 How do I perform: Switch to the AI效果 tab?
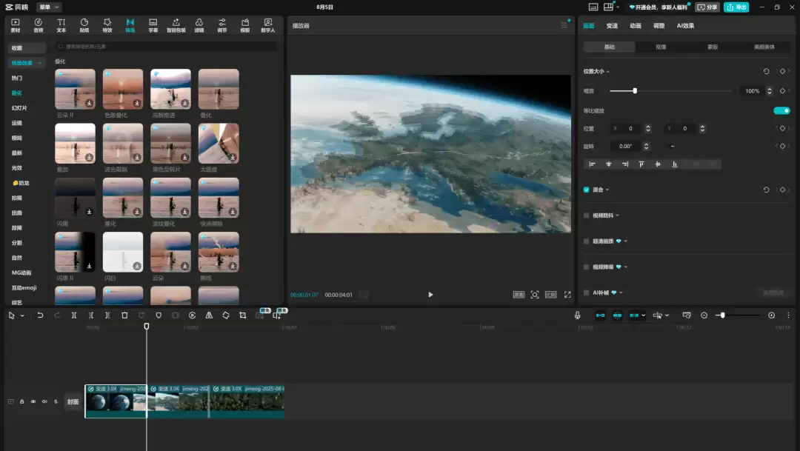tap(685, 25)
